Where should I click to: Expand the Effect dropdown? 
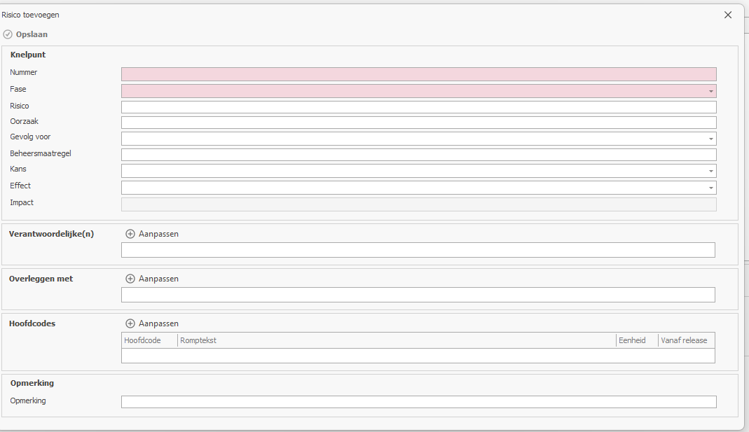tap(710, 188)
